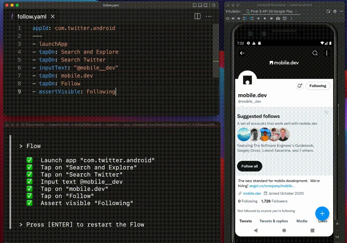
Task: Click the suggested follows avatar group
Action: click(x=263, y=134)
